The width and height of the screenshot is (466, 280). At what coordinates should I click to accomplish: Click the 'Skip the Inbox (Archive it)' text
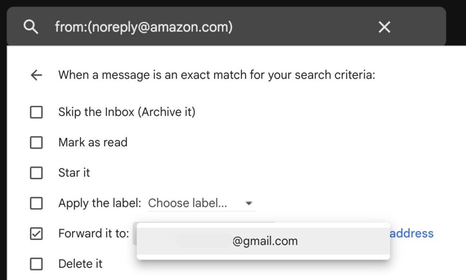[x=127, y=112]
